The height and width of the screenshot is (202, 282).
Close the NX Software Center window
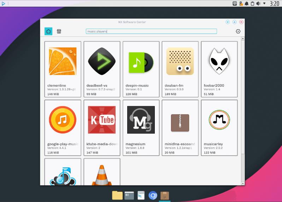(241, 22)
